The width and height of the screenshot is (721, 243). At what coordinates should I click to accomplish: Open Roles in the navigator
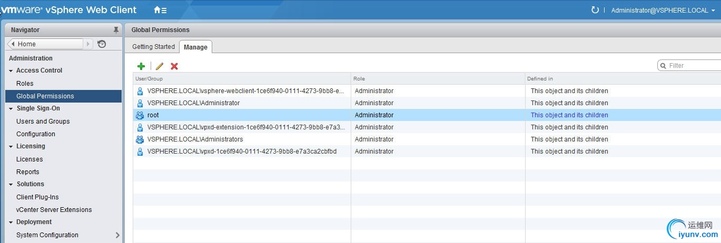[25, 84]
